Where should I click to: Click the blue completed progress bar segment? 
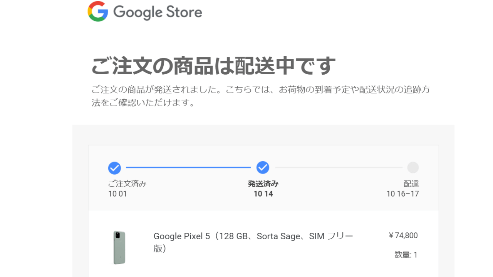click(x=188, y=168)
